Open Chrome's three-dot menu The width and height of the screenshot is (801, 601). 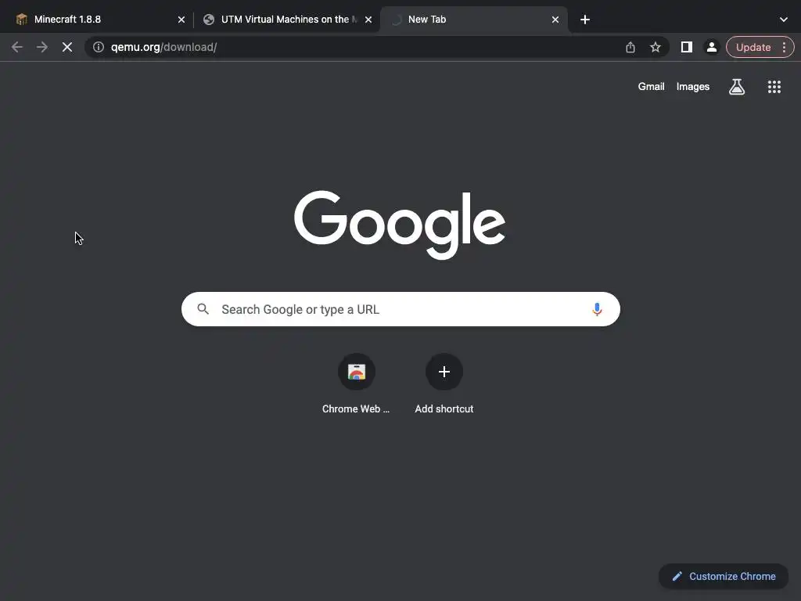coord(784,47)
